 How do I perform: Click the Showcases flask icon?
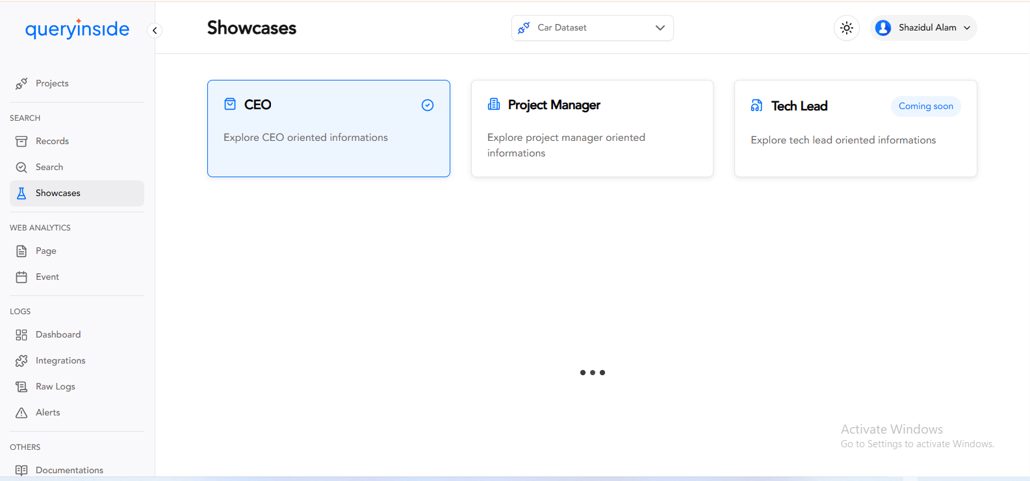click(21, 193)
